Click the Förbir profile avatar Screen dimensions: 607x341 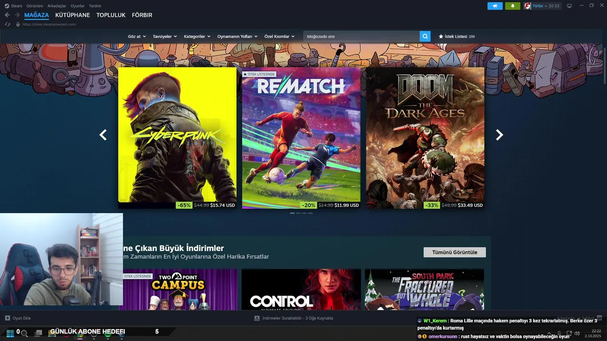[527, 6]
